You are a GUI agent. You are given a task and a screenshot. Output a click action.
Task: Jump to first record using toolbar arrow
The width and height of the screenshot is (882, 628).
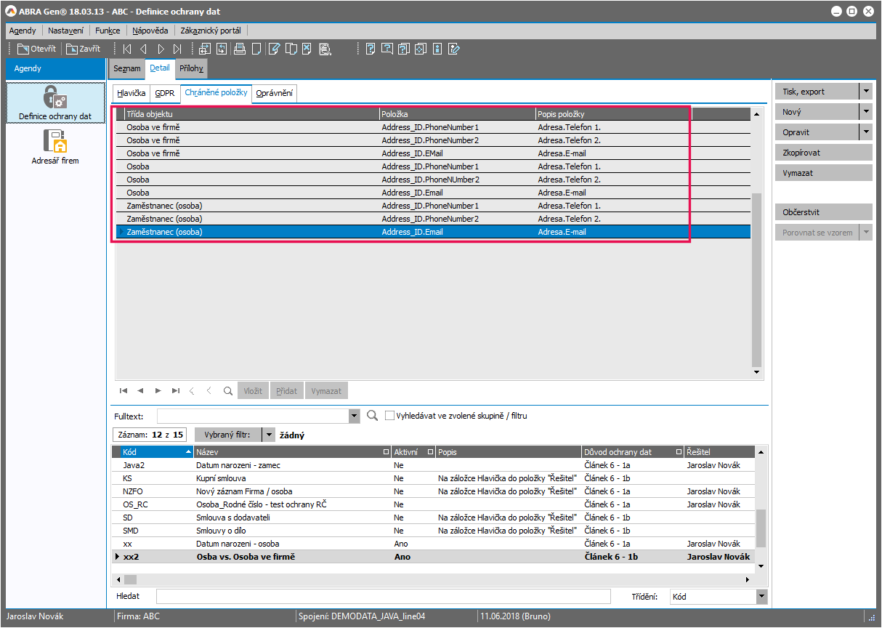tap(127, 49)
